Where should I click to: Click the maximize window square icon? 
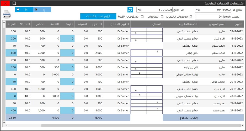pos(14,3)
